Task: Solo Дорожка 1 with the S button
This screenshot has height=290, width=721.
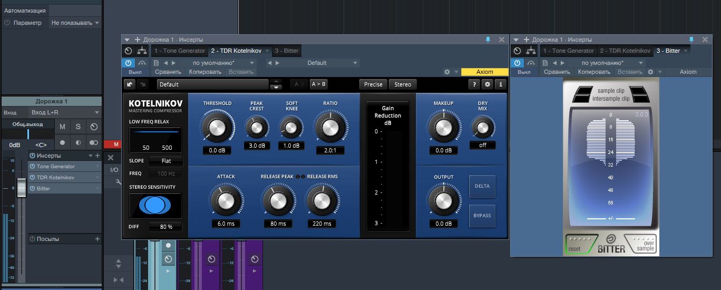Action: pos(78,127)
